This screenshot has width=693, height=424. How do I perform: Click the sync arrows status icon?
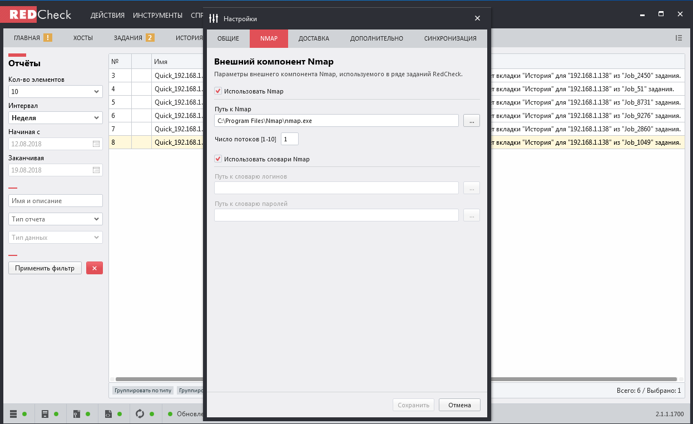click(140, 414)
